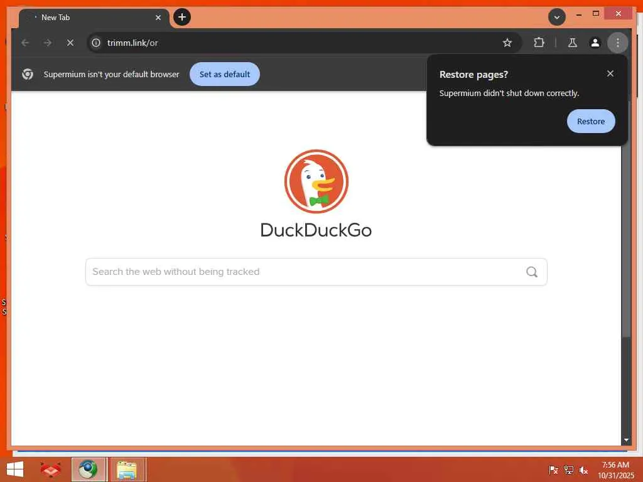The image size is (643, 482).
Task: Bookmark this tab with the star icon
Action: point(507,43)
